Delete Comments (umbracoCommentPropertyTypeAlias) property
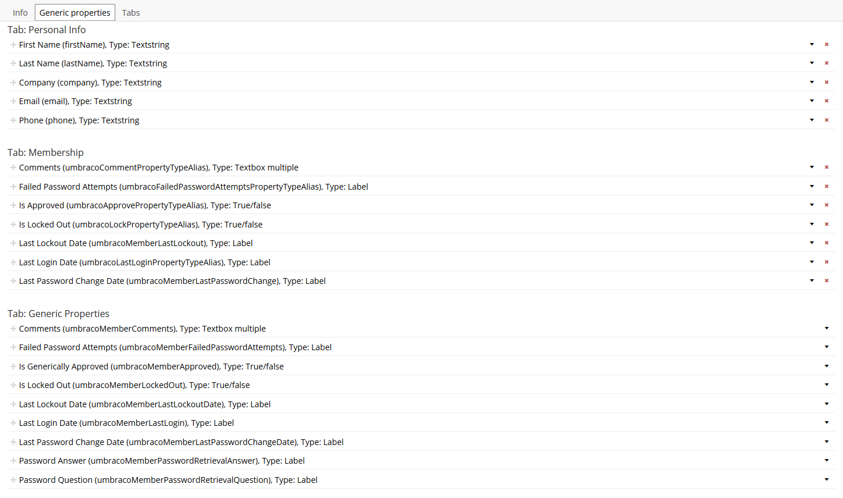Screen dimensions: 843x498 [x=826, y=167]
